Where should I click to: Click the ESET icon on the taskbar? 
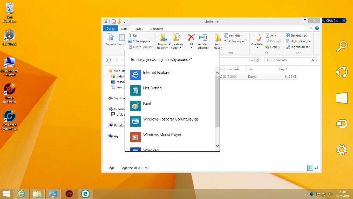pos(85,194)
